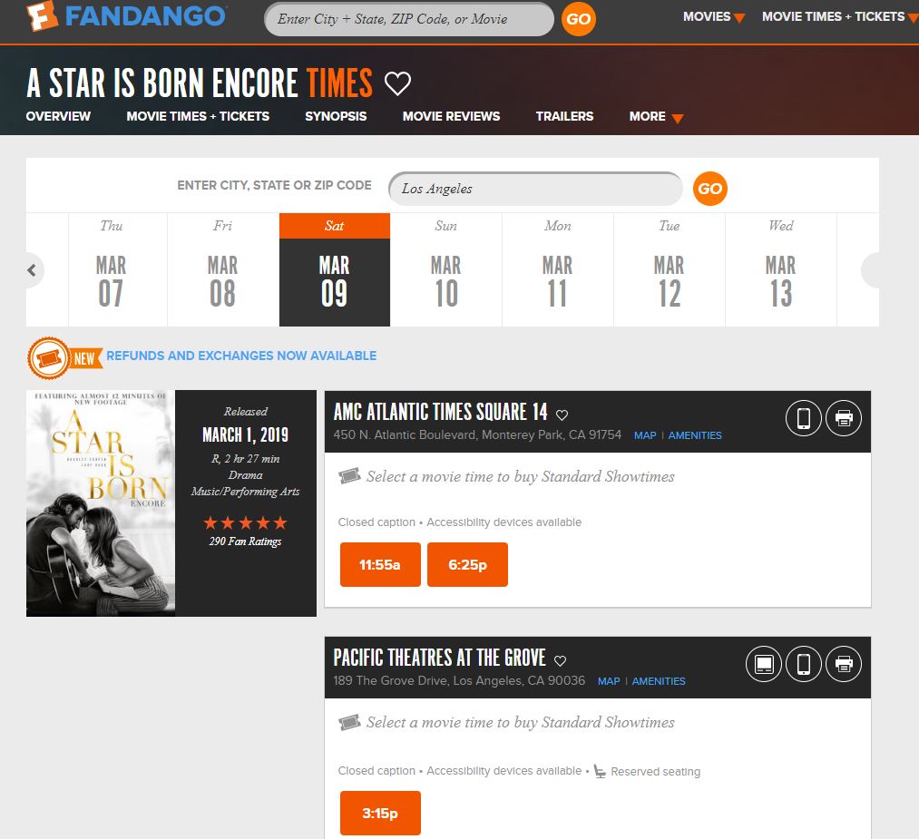919x839 pixels.
Task: Go to previous dates with left arrow
Action: pos(33,270)
